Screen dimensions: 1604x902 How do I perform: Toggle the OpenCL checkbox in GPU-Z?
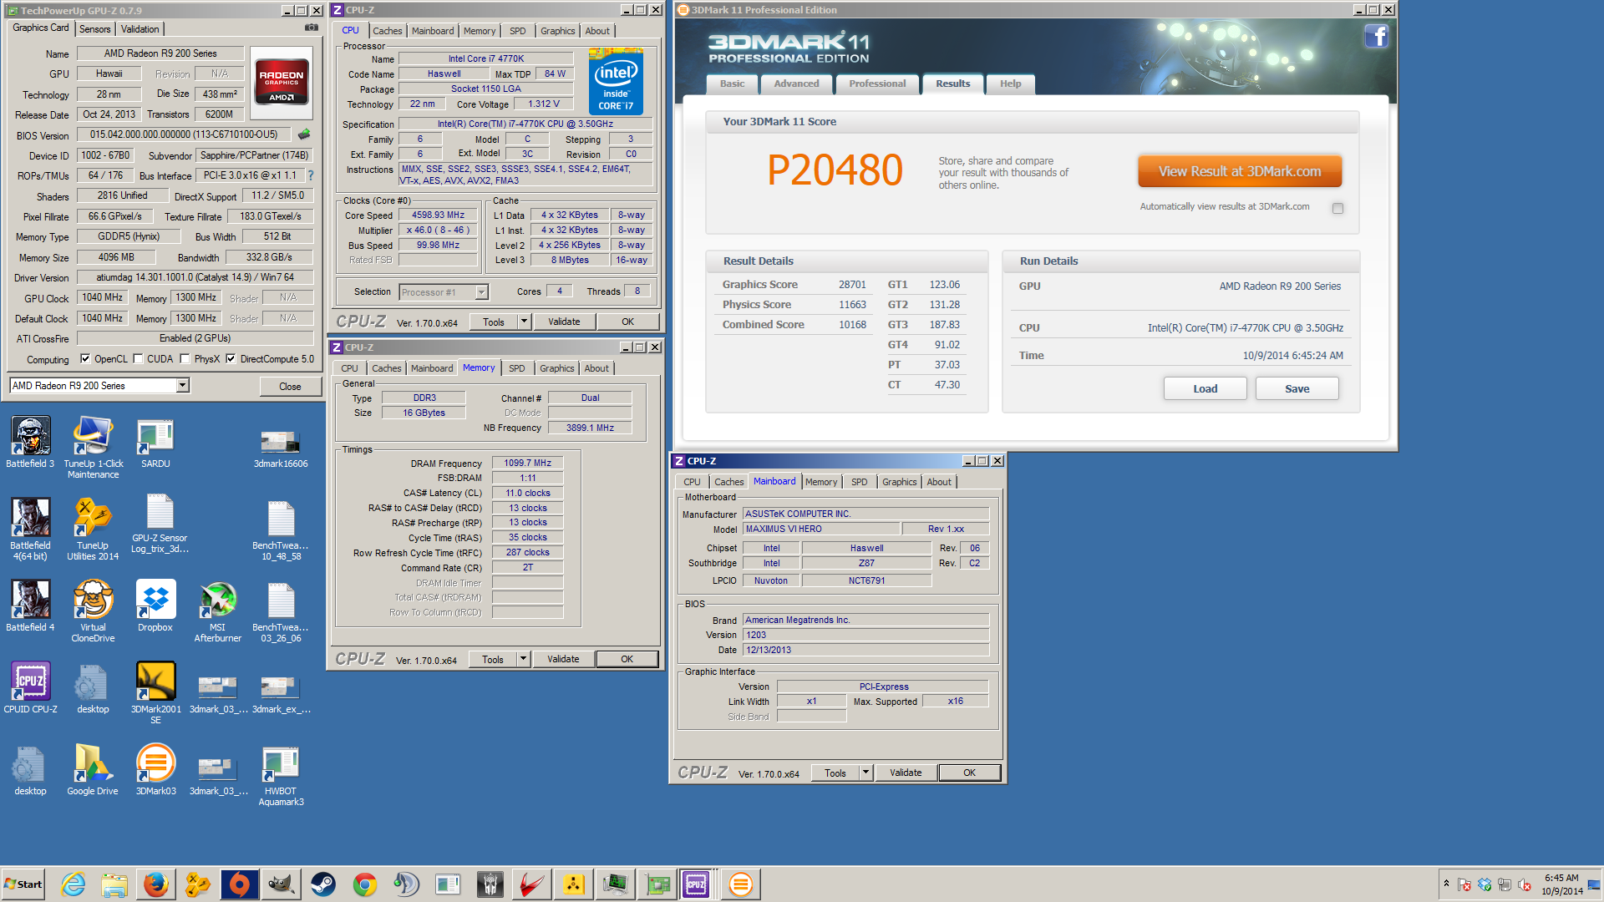click(x=85, y=359)
